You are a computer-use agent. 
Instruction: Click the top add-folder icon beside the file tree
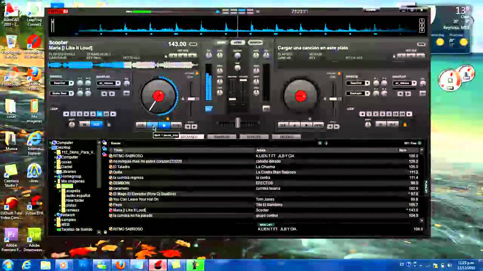[105, 143]
